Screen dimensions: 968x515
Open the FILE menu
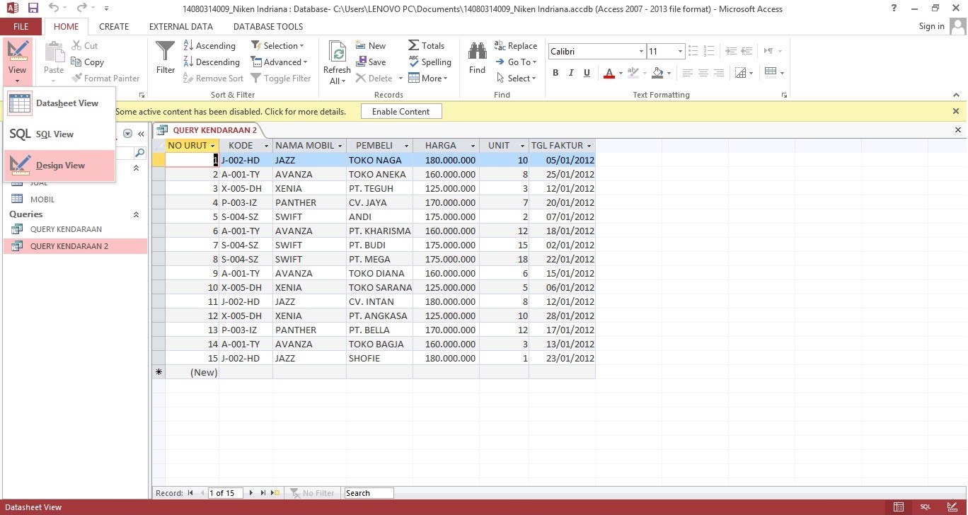(21, 26)
